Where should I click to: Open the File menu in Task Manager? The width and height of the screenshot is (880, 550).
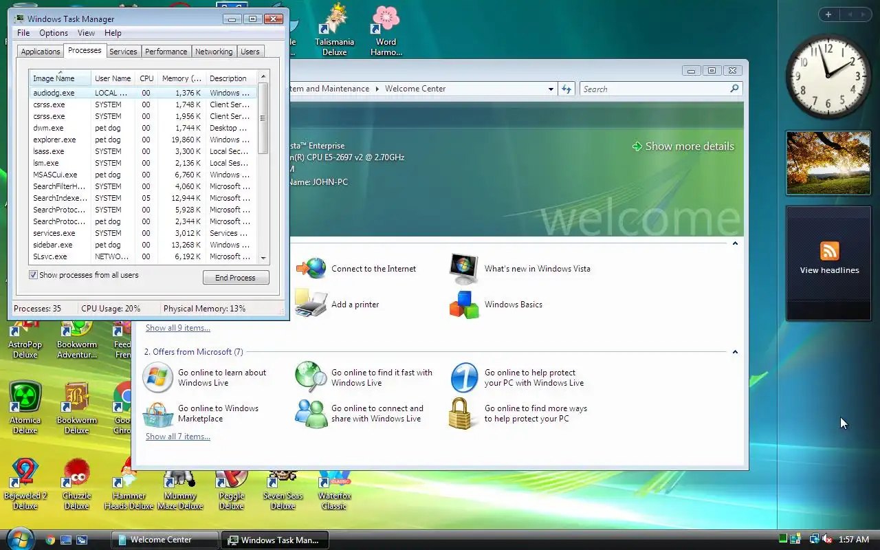coord(23,33)
